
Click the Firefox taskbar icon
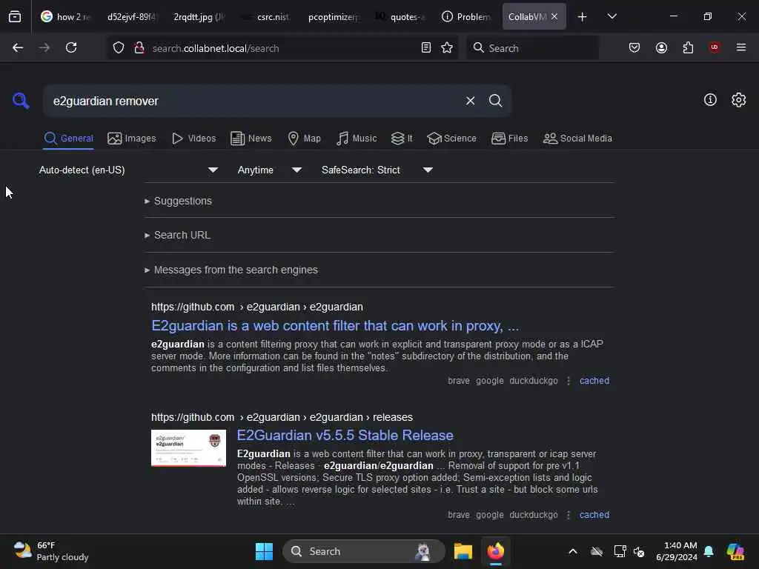tap(496, 551)
